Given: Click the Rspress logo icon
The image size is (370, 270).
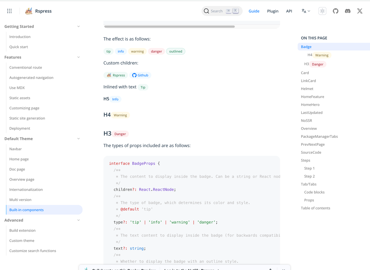Looking at the screenshot, I should tap(29, 11).
